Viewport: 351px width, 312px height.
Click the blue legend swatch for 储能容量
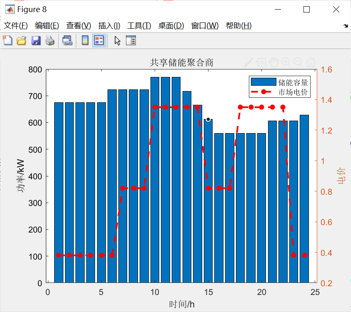coord(263,82)
